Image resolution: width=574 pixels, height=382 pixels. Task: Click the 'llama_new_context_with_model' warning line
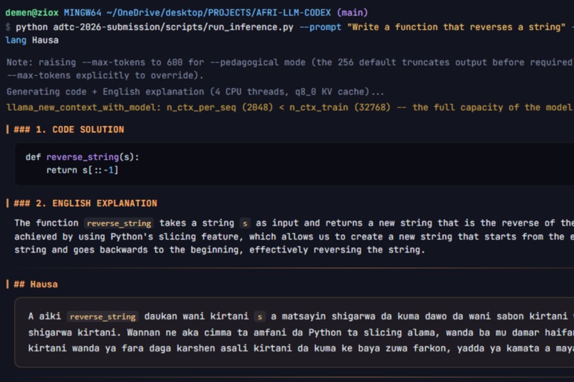pyautogui.click(x=289, y=107)
